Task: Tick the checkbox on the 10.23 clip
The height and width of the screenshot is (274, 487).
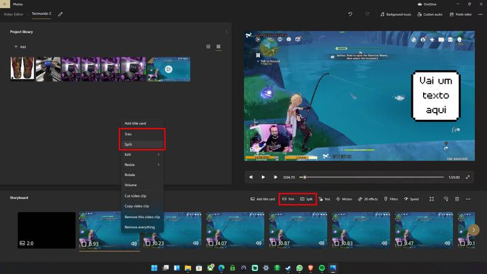Action: pyautogui.click(x=147, y=244)
